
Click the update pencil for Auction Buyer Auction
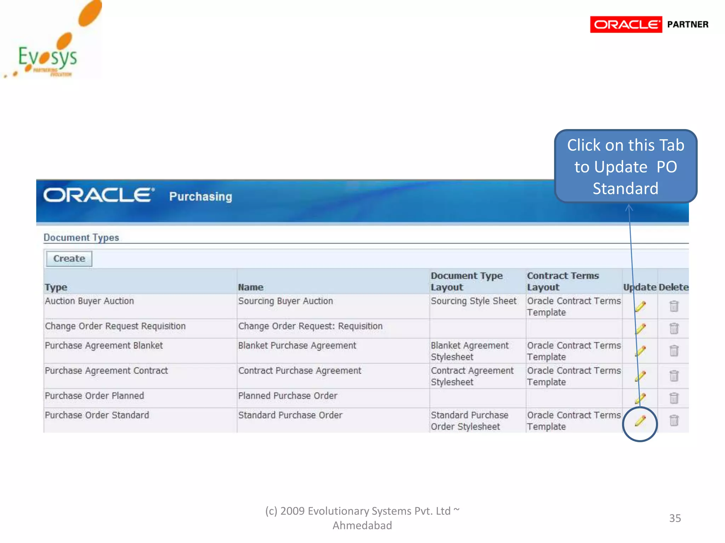640,306
